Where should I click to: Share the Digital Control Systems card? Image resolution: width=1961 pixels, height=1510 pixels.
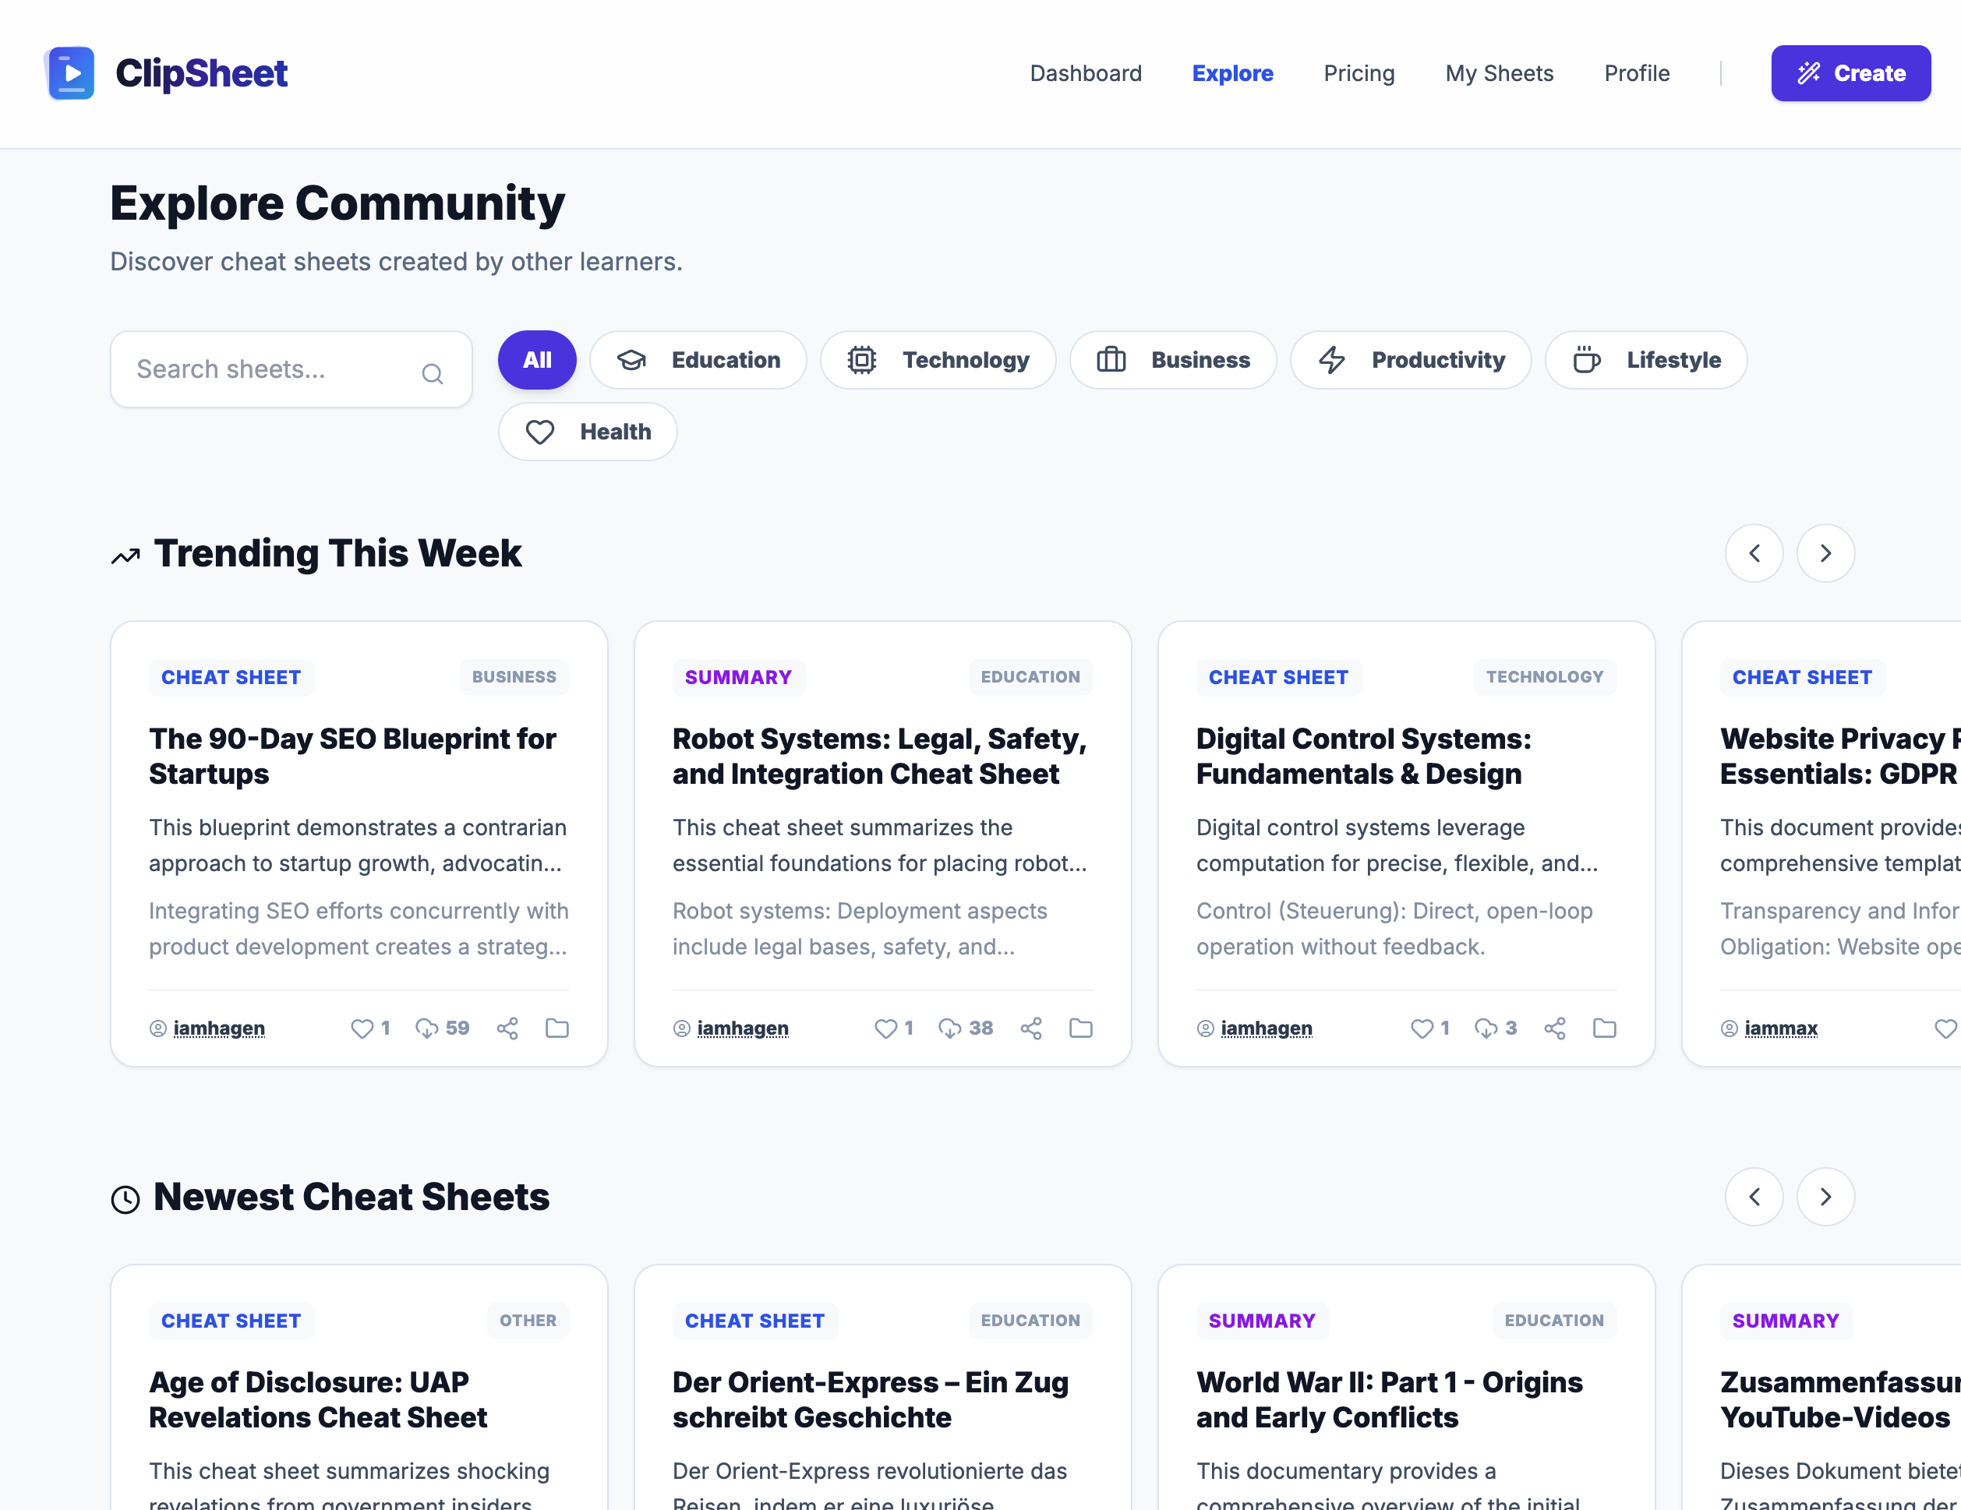click(1554, 1028)
